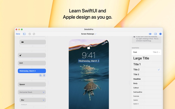Click the insert slot under OVERLAY label
The width and height of the screenshot is (175, 109).
tap(33, 107)
